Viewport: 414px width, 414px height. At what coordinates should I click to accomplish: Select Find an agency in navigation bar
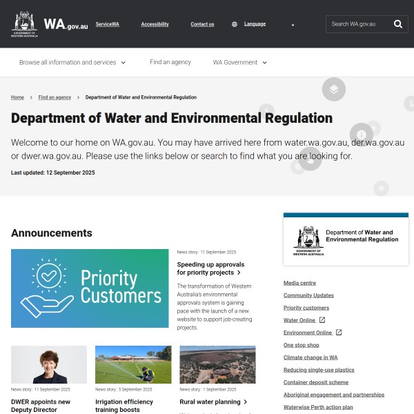click(x=170, y=62)
